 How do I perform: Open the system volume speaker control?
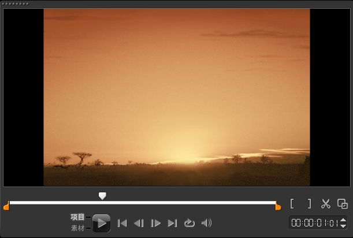click(206, 223)
